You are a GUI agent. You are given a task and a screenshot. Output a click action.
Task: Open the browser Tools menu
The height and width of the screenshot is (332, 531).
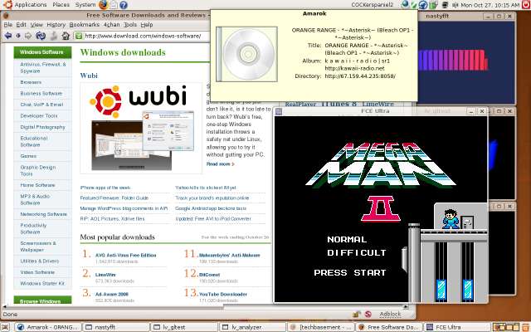pos(130,25)
